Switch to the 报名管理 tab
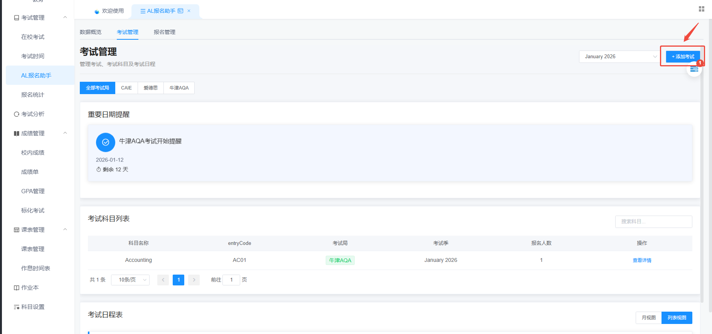The width and height of the screenshot is (712, 334). pos(165,32)
